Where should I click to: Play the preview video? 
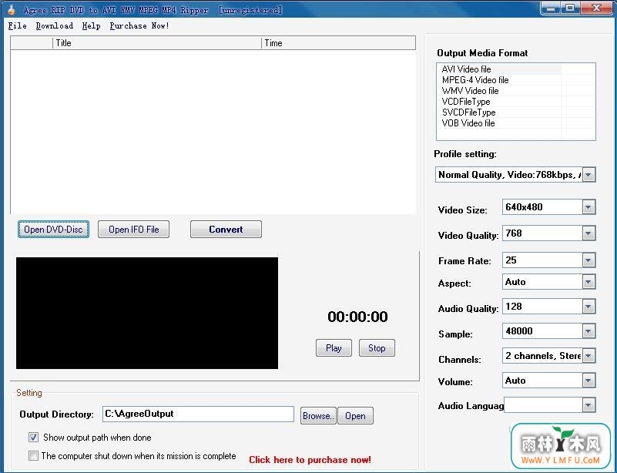click(334, 348)
